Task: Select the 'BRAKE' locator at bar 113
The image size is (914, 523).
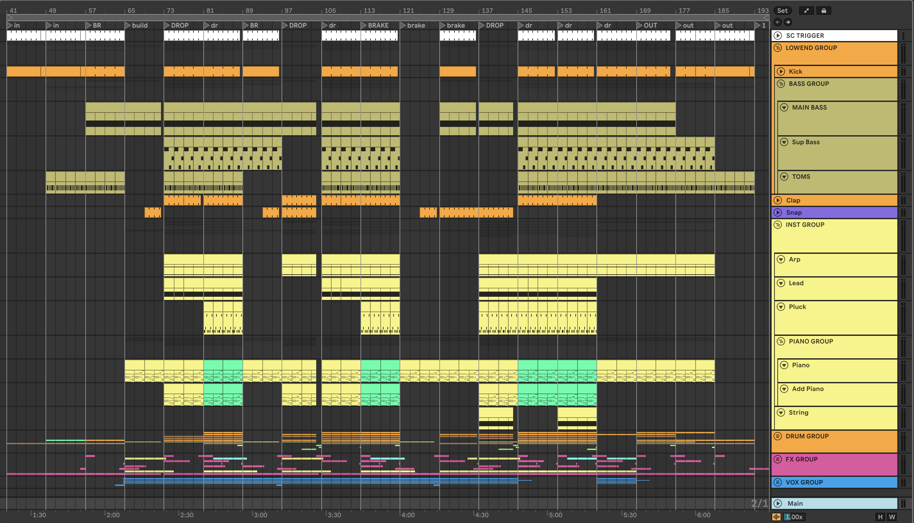Action: [x=375, y=26]
